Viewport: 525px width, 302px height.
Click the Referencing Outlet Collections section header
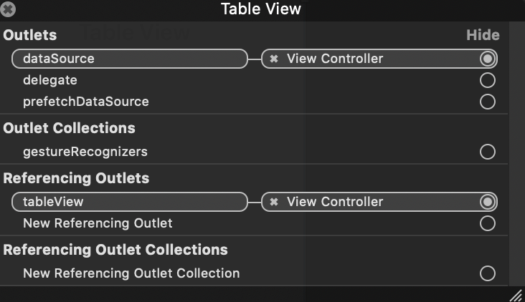(115, 250)
